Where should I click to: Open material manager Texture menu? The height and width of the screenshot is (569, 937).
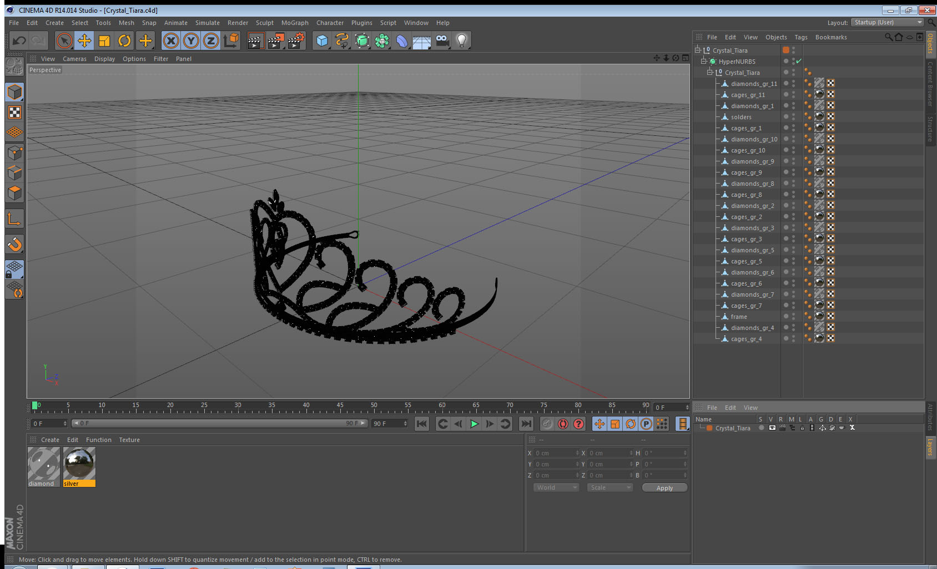click(x=129, y=440)
